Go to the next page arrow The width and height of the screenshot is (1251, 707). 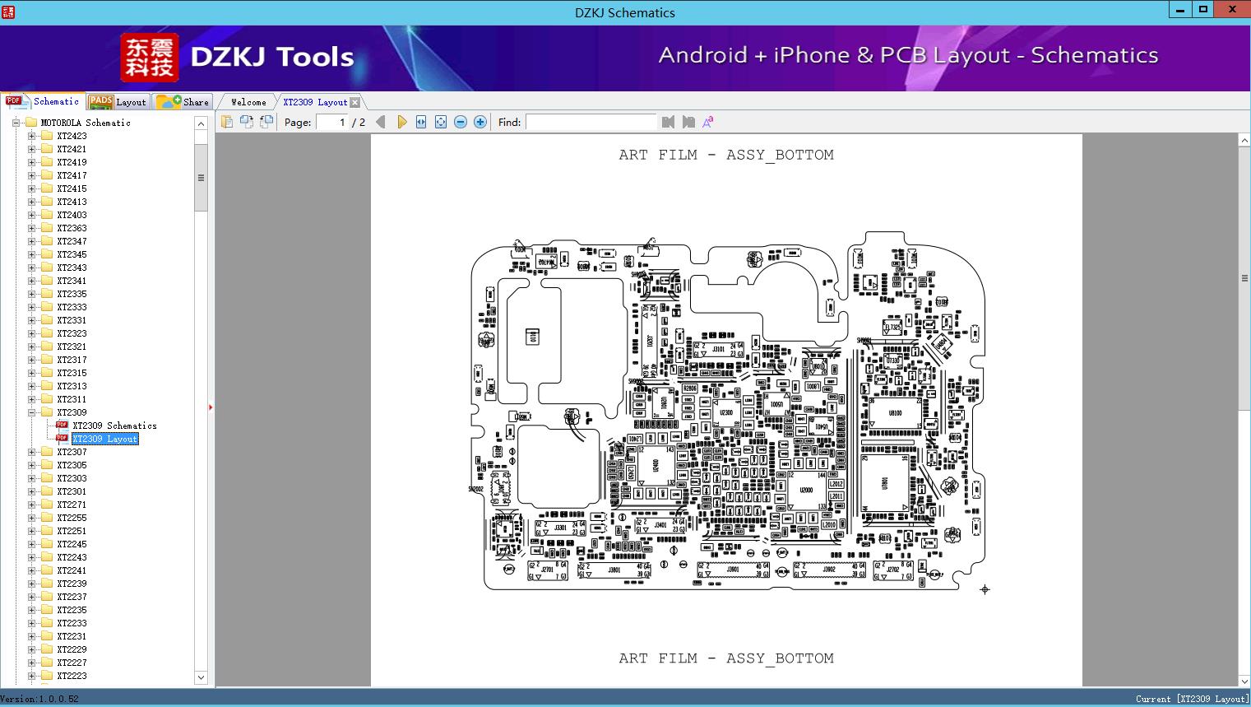tap(401, 122)
